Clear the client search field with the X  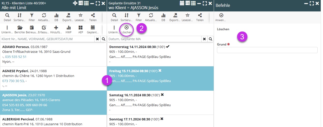(97, 39)
